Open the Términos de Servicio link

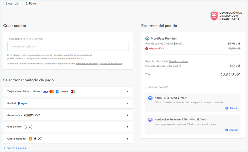[x=86, y=63]
